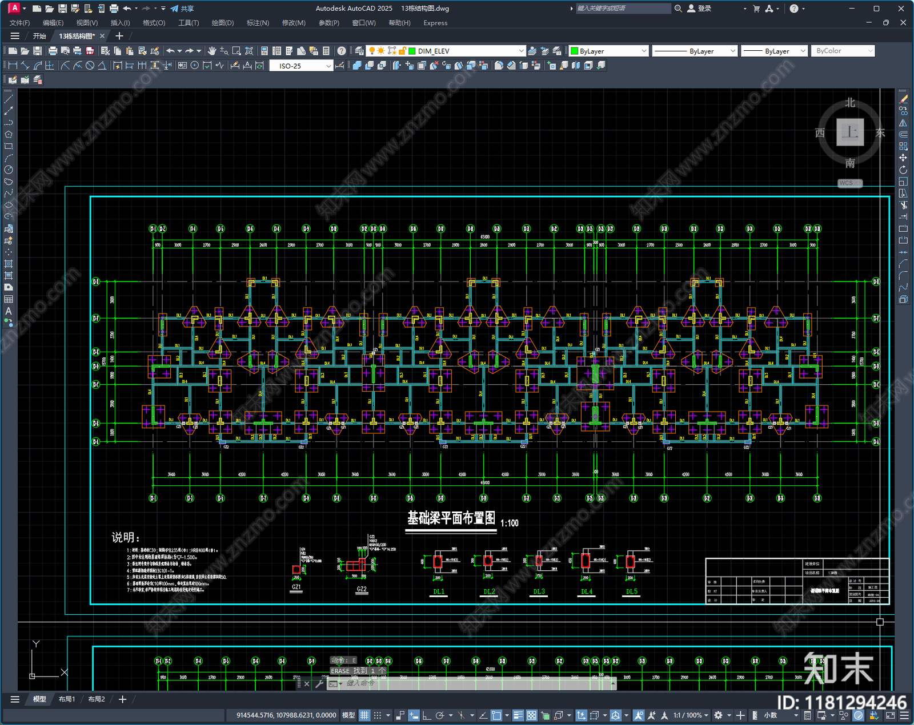The height and width of the screenshot is (725, 914).
Task: Toggle Ortho mode in status bar
Action: tap(426, 715)
